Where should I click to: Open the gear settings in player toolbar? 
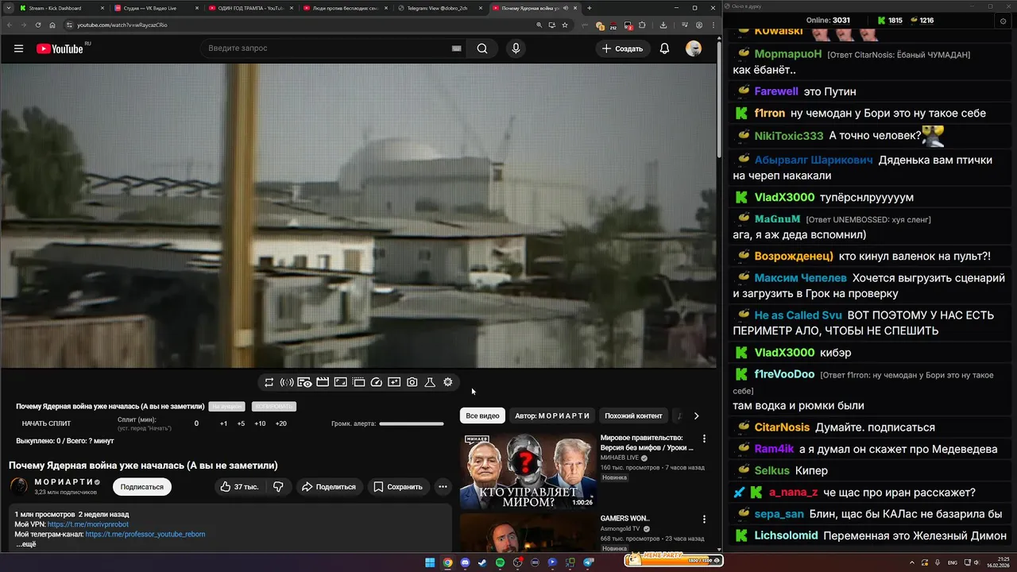pos(448,382)
